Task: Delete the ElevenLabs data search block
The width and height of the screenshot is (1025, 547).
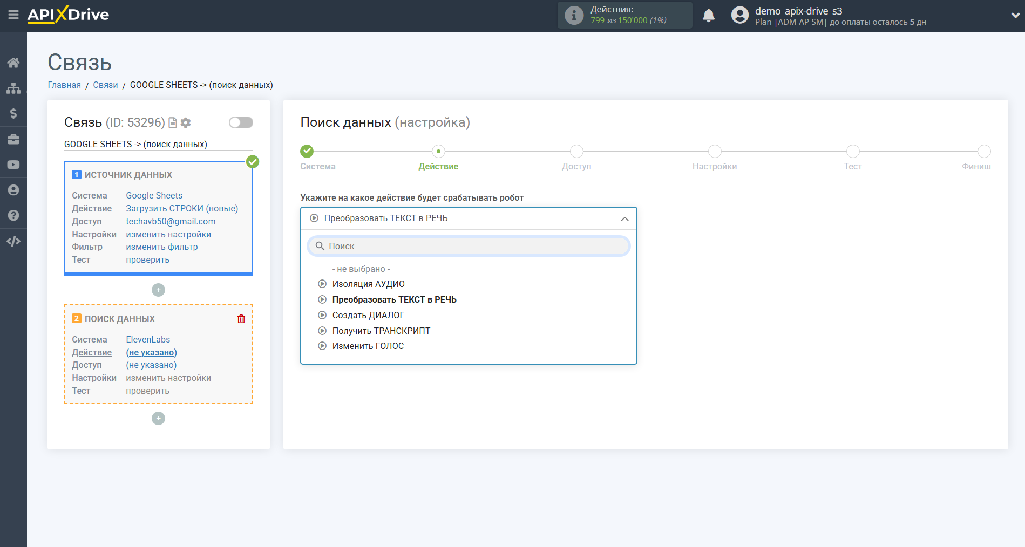Action: tap(241, 319)
